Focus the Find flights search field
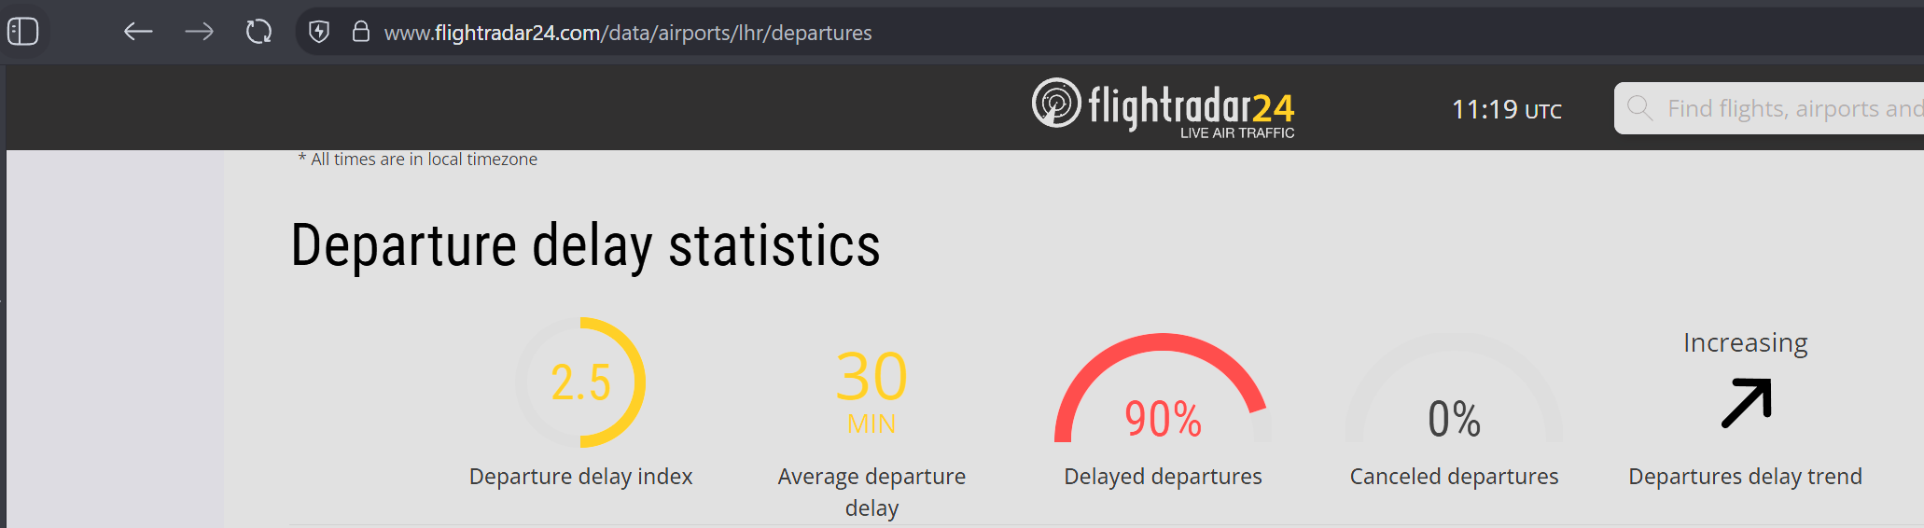Screen dimensions: 1924x528 1769,108
